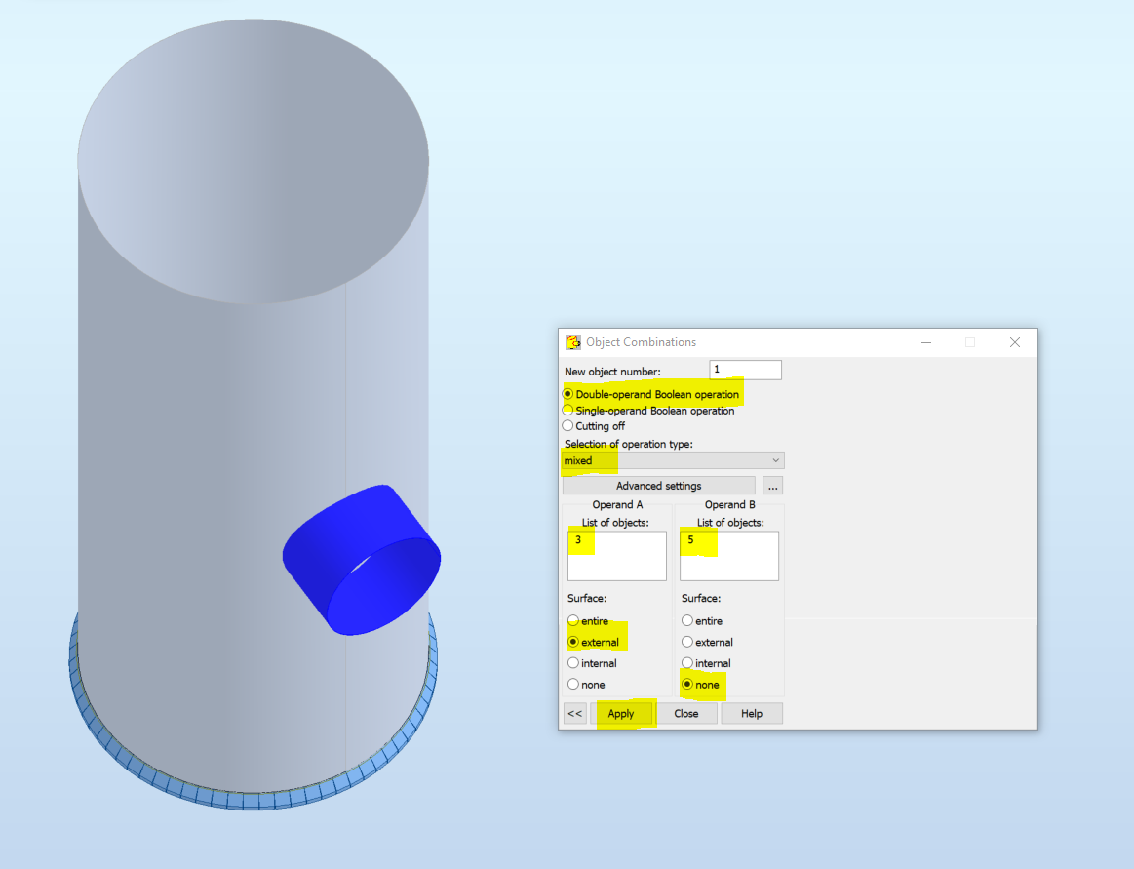Click the New object number field
Image resolution: width=1134 pixels, height=869 pixels.
coord(745,370)
